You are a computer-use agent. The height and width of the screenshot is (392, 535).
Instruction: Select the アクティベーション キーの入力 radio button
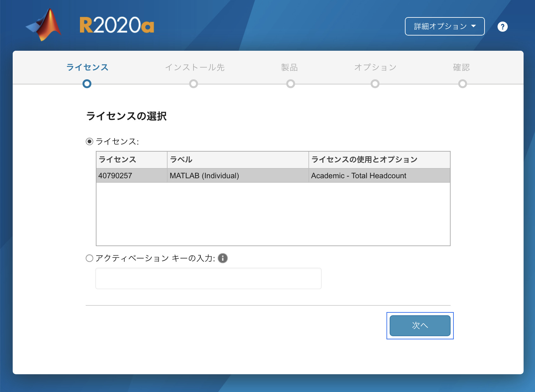coord(89,258)
